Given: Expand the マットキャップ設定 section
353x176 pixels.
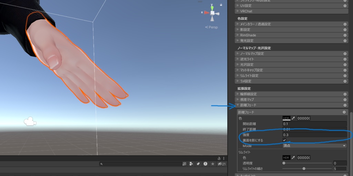Looking at the screenshot, I should (292, 70).
